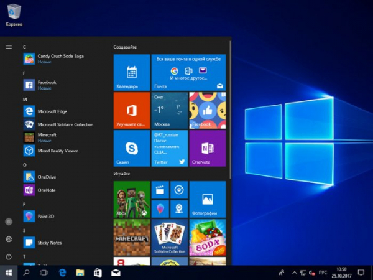Open the Action Center notifications icon
The height and width of the screenshot is (280, 373).
click(x=361, y=273)
